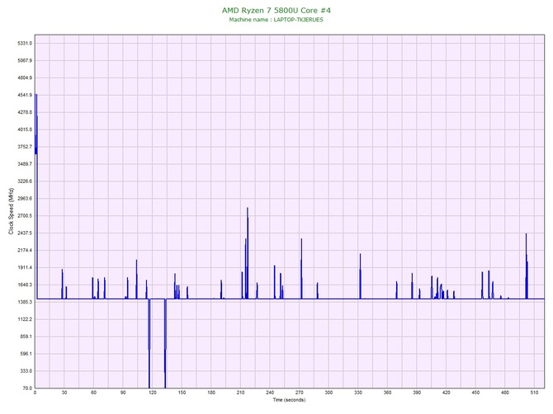Click the 1385.3 y-axis value
553x414 pixels.
click(x=25, y=303)
